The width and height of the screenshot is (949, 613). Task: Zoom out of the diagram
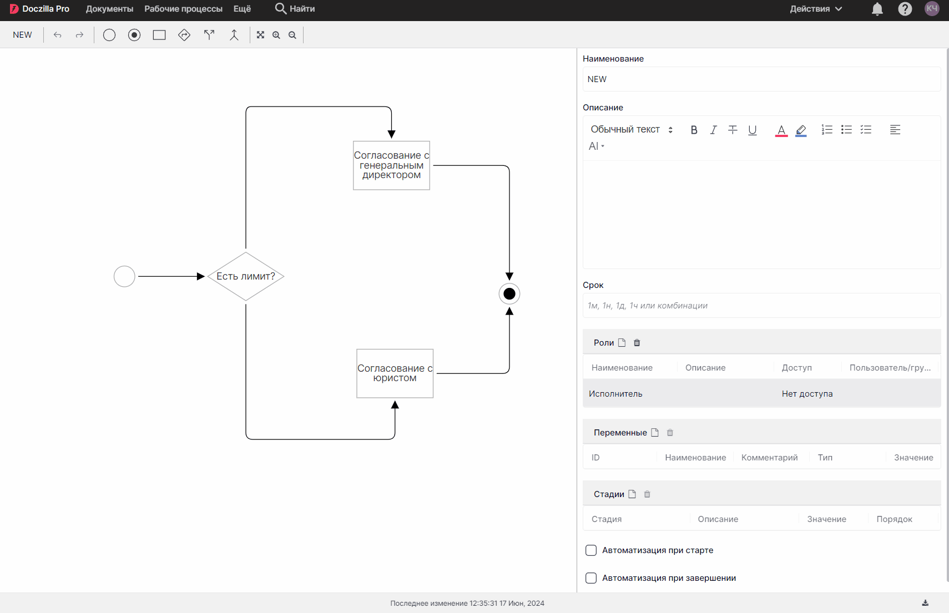[x=292, y=35]
